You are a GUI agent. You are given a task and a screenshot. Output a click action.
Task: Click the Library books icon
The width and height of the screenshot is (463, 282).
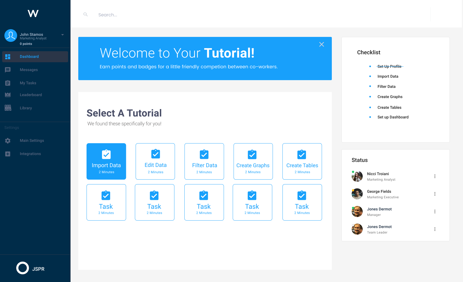pos(8,108)
